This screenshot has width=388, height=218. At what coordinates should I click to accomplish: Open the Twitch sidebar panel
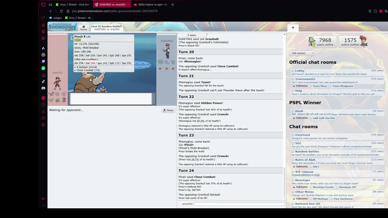[43, 61]
